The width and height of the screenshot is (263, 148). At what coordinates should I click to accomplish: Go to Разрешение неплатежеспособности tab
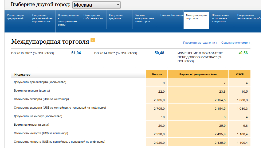(x=248, y=20)
